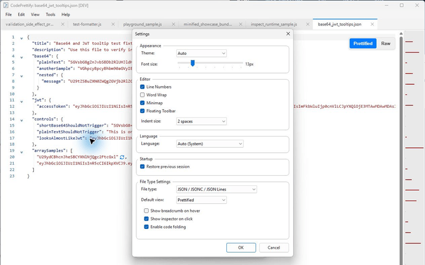
Task: Enable Show breadcrumb on hover
Action: click(x=146, y=211)
